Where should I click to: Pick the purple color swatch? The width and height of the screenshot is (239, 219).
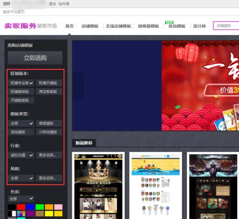click(30, 214)
